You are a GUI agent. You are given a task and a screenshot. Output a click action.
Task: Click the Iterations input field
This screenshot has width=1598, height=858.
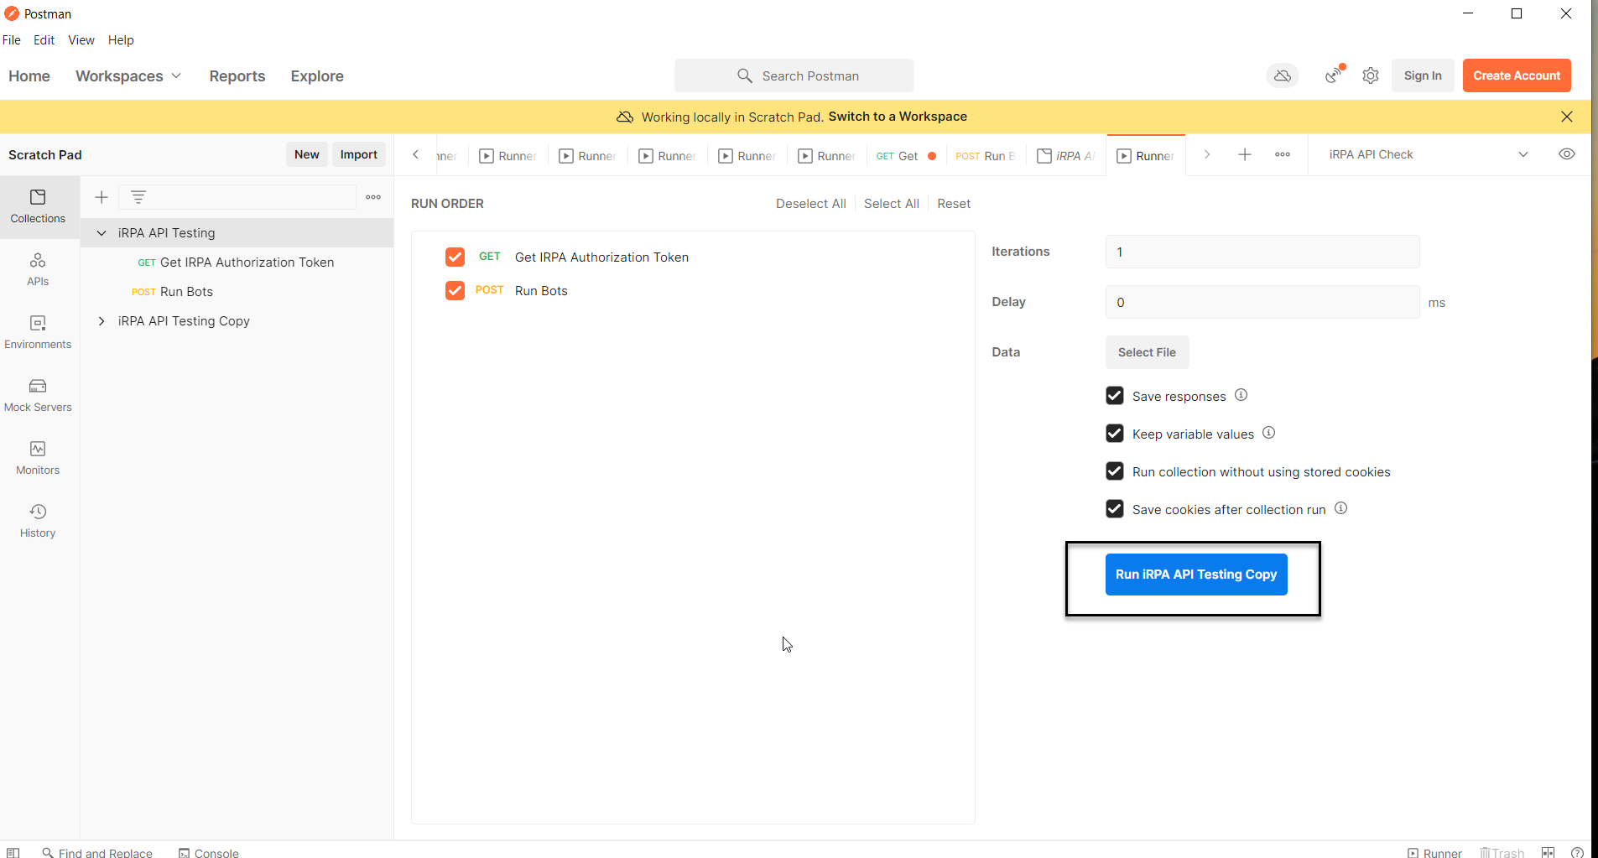(1262, 252)
